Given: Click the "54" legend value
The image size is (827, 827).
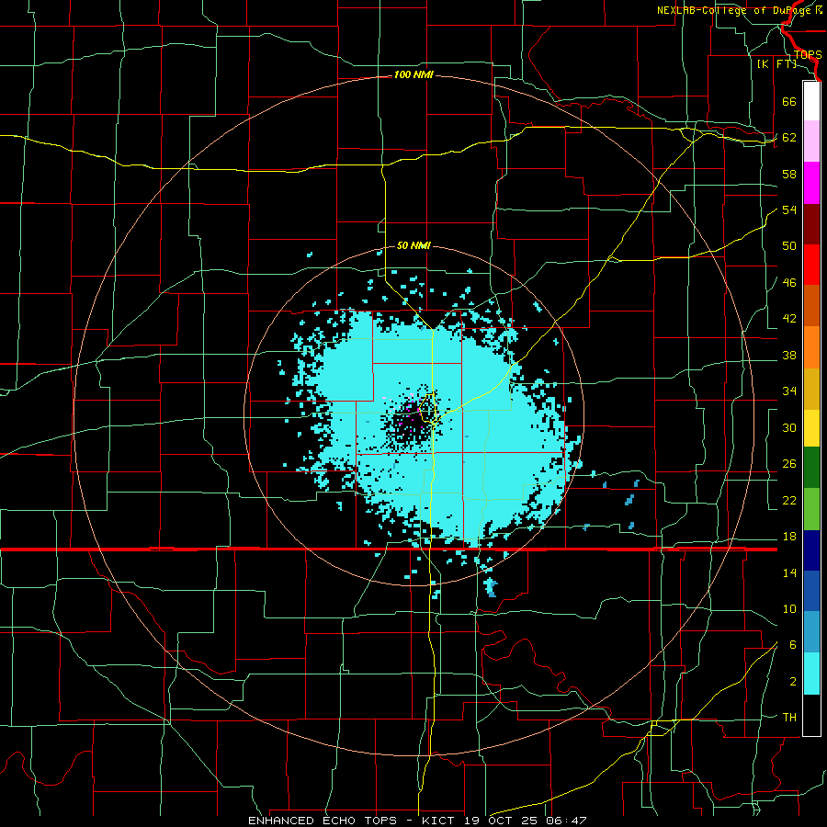Looking at the screenshot, I should point(789,210).
